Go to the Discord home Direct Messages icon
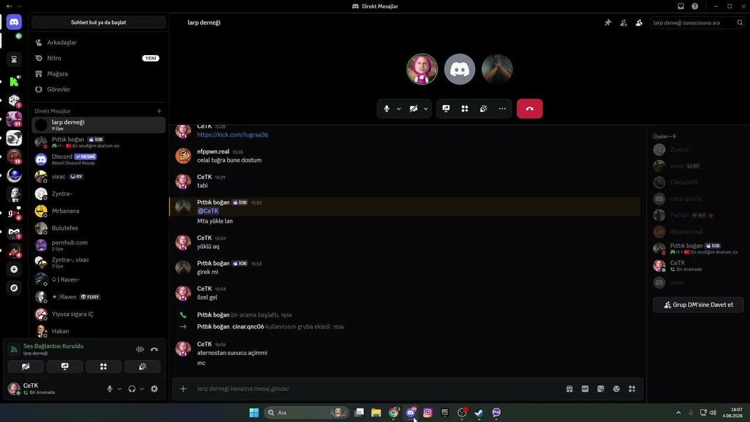The image size is (750, 422). point(14,22)
